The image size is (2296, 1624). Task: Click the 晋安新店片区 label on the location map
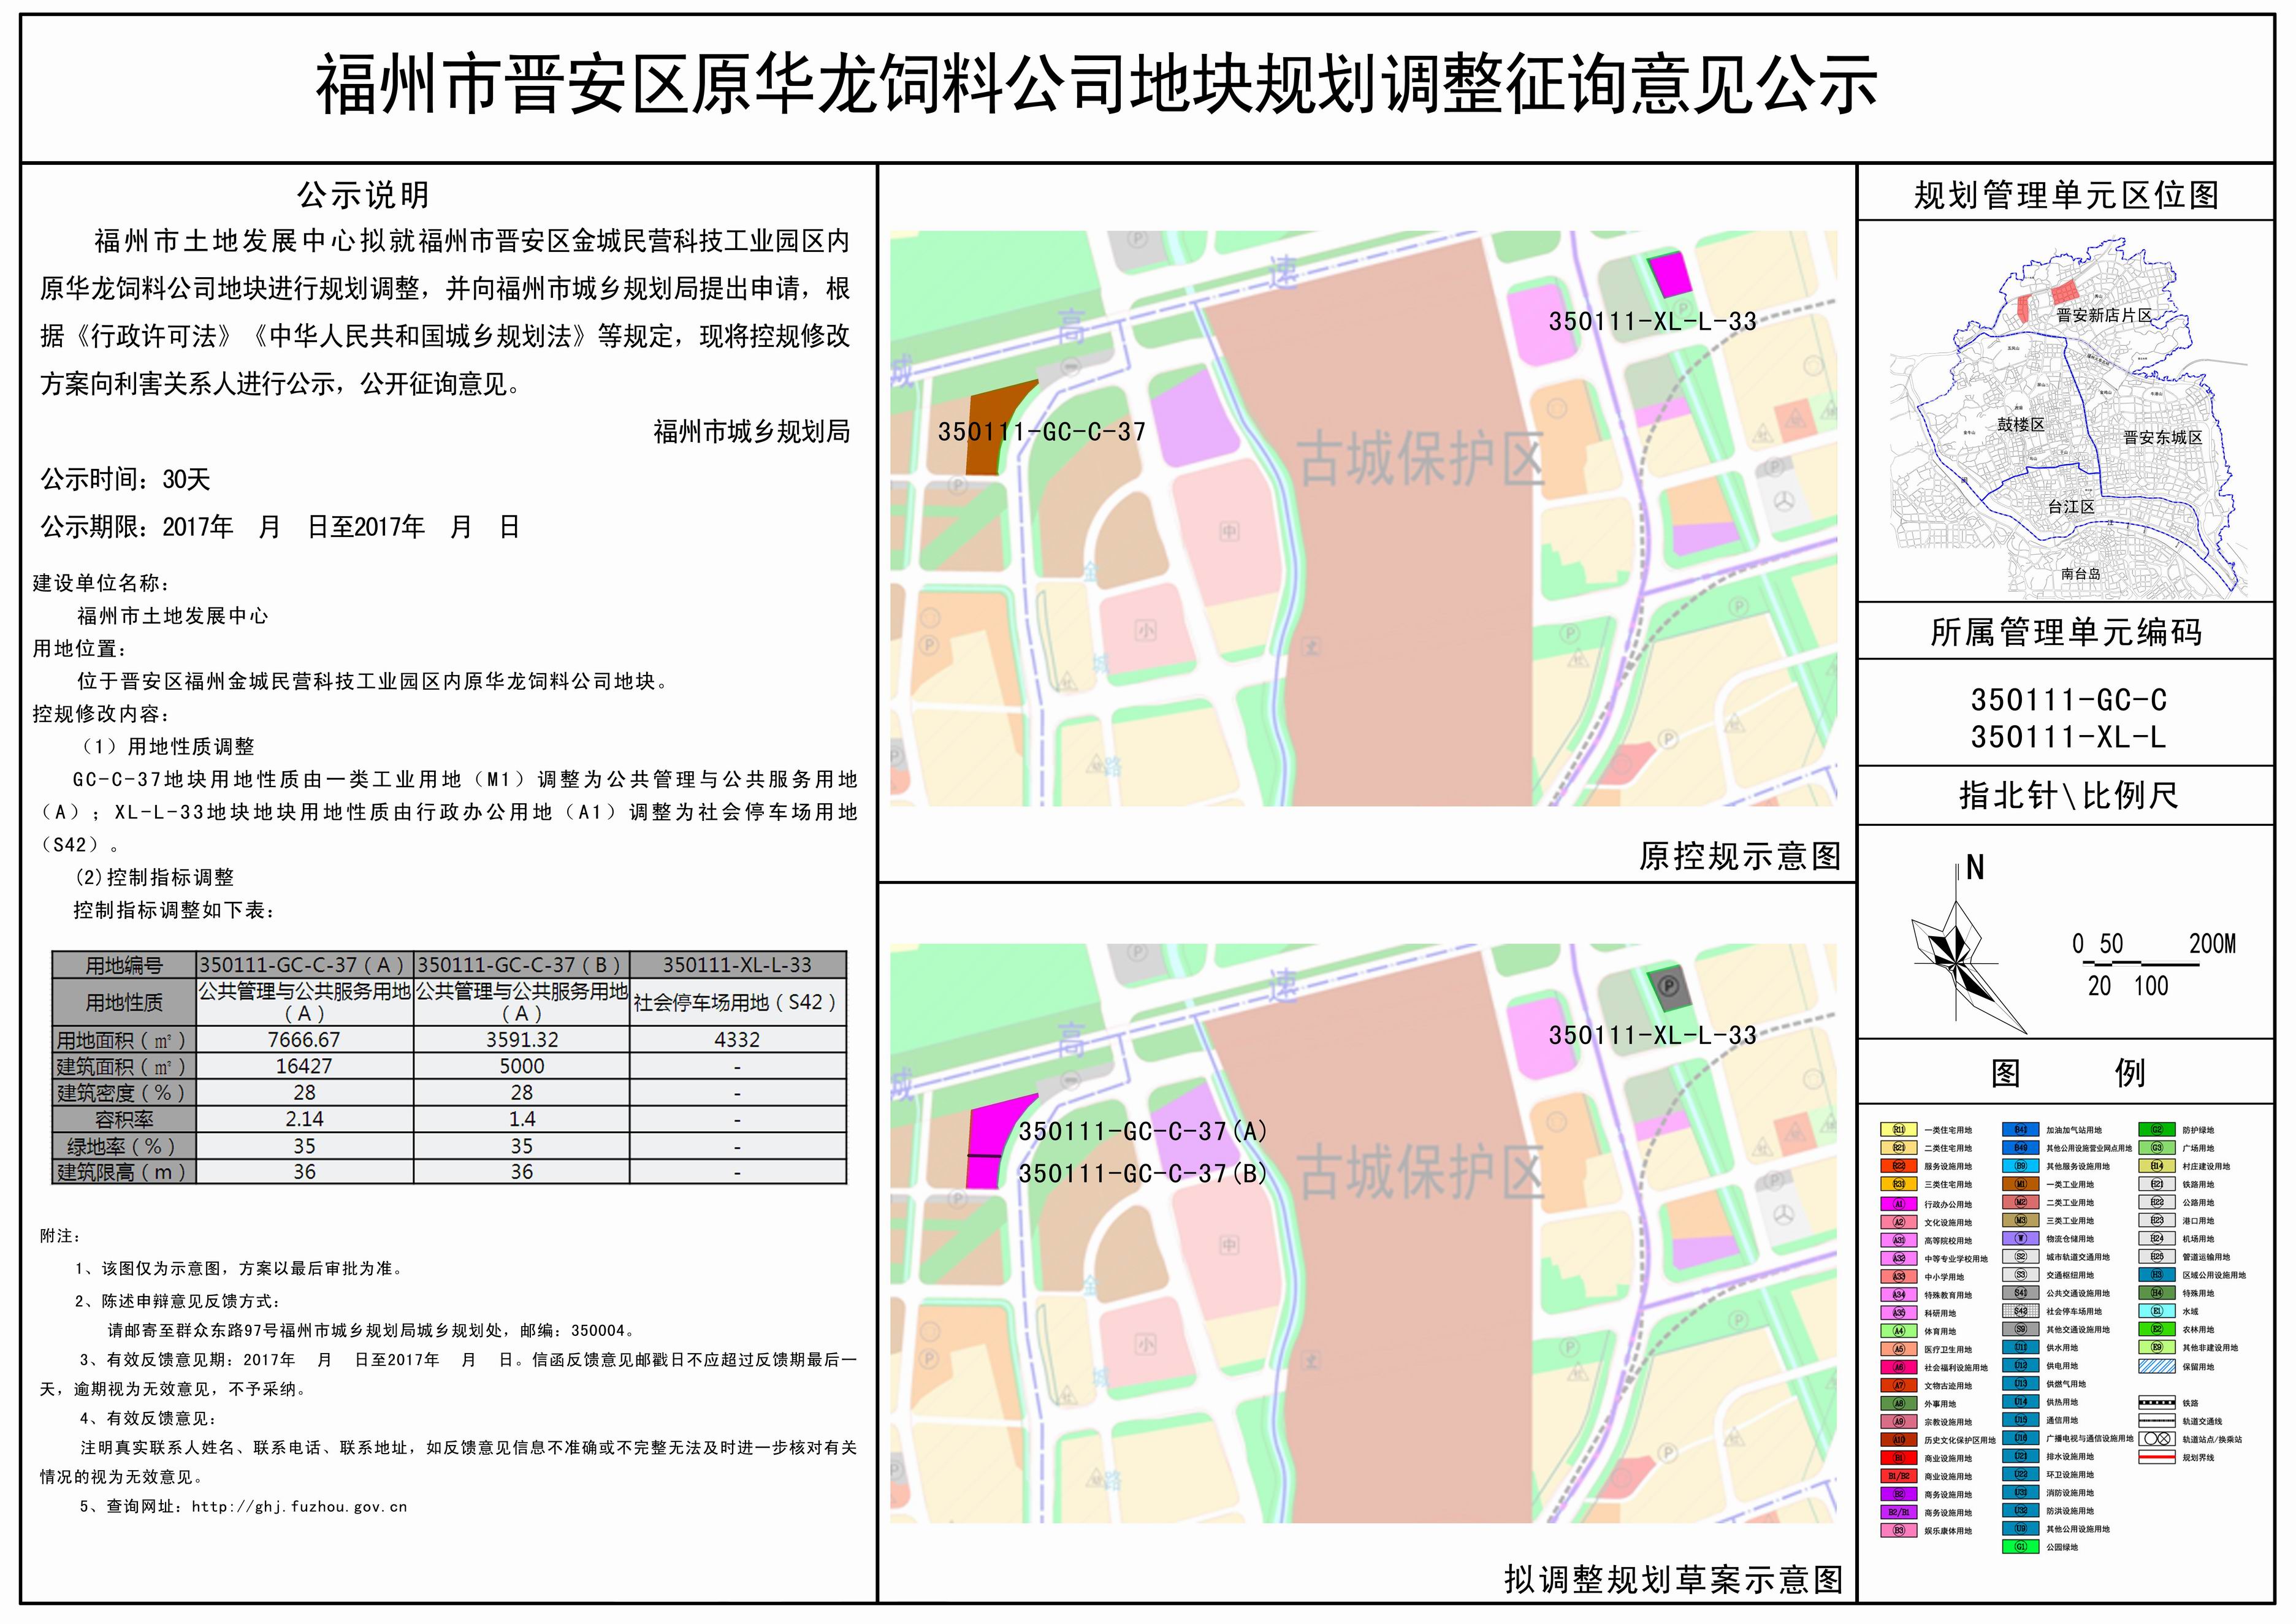(2104, 315)
